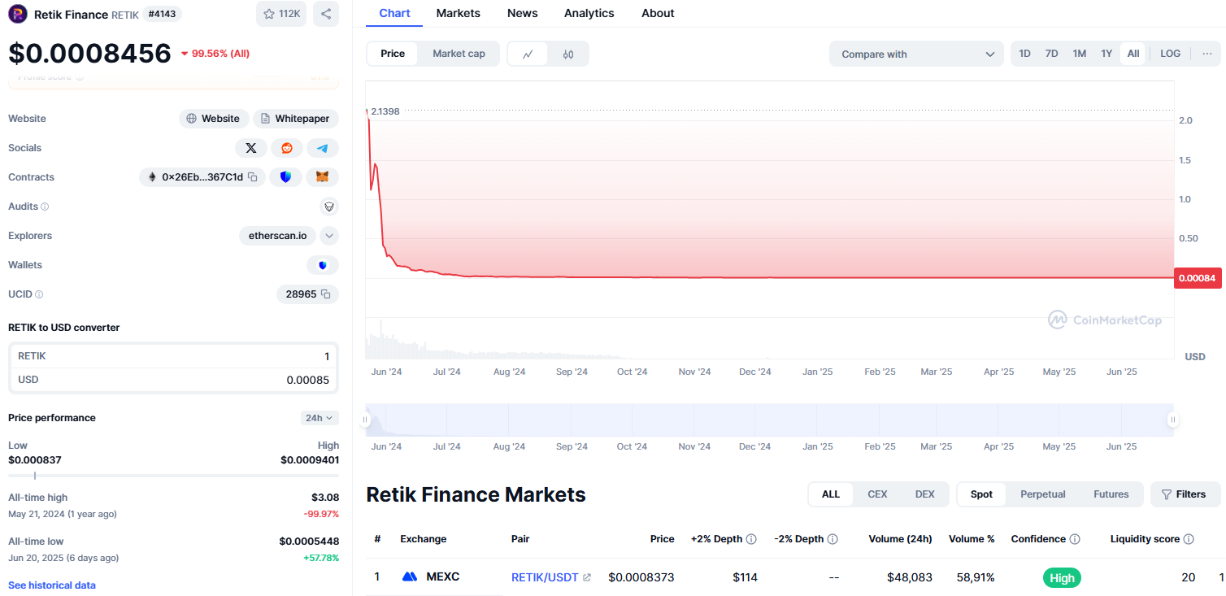Open the 24h price performance dropdown

(x=320, y=418)
